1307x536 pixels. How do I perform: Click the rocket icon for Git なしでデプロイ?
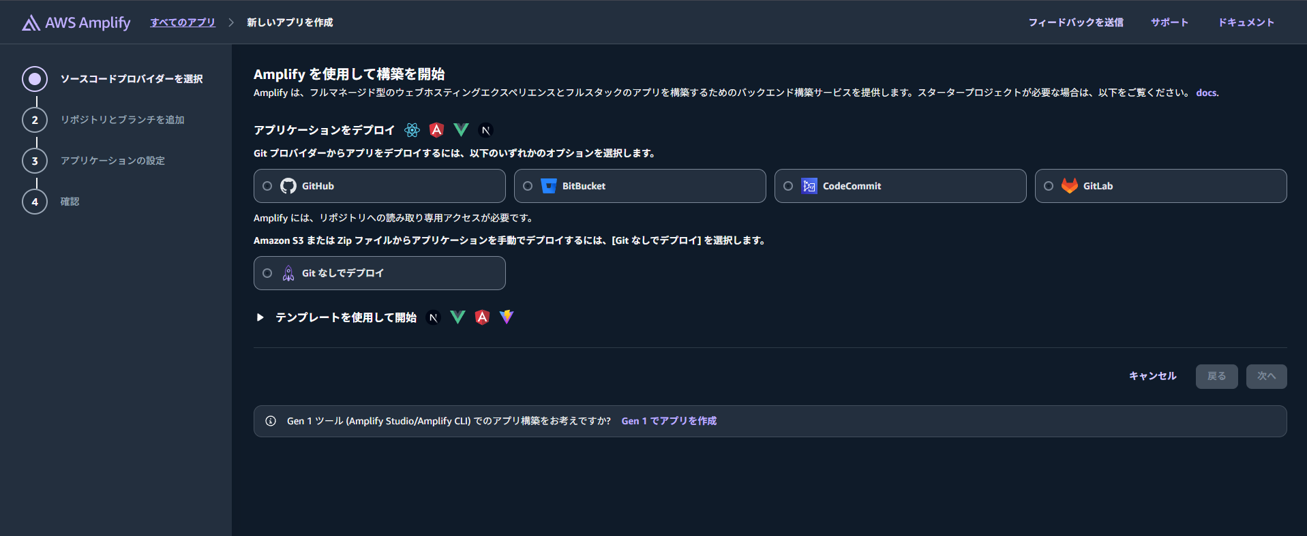288,273
